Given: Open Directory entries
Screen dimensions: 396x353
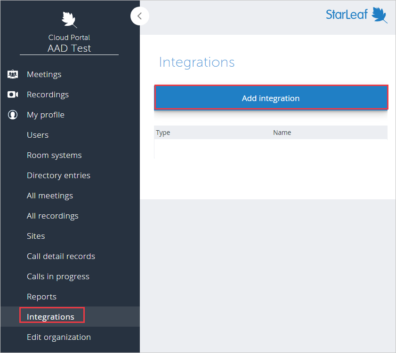Looking at the screenshot, I should pos(58,175).
